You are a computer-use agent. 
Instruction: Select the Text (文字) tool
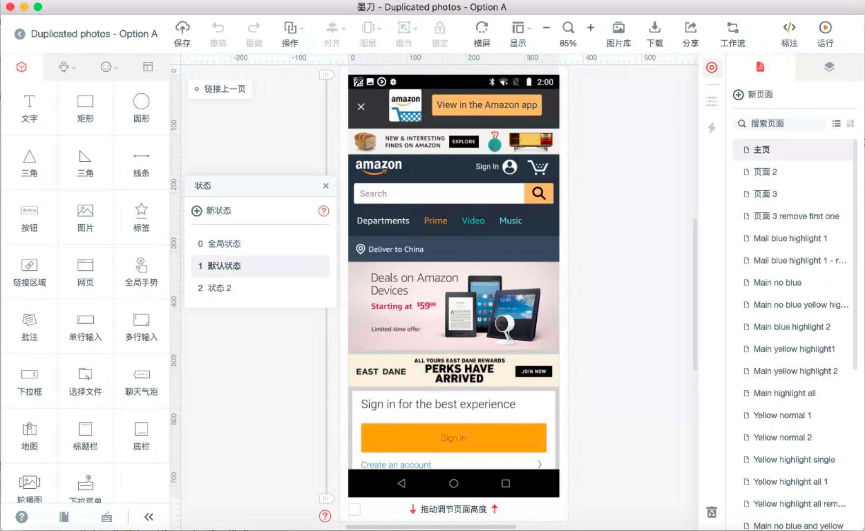tap(29, 108)
